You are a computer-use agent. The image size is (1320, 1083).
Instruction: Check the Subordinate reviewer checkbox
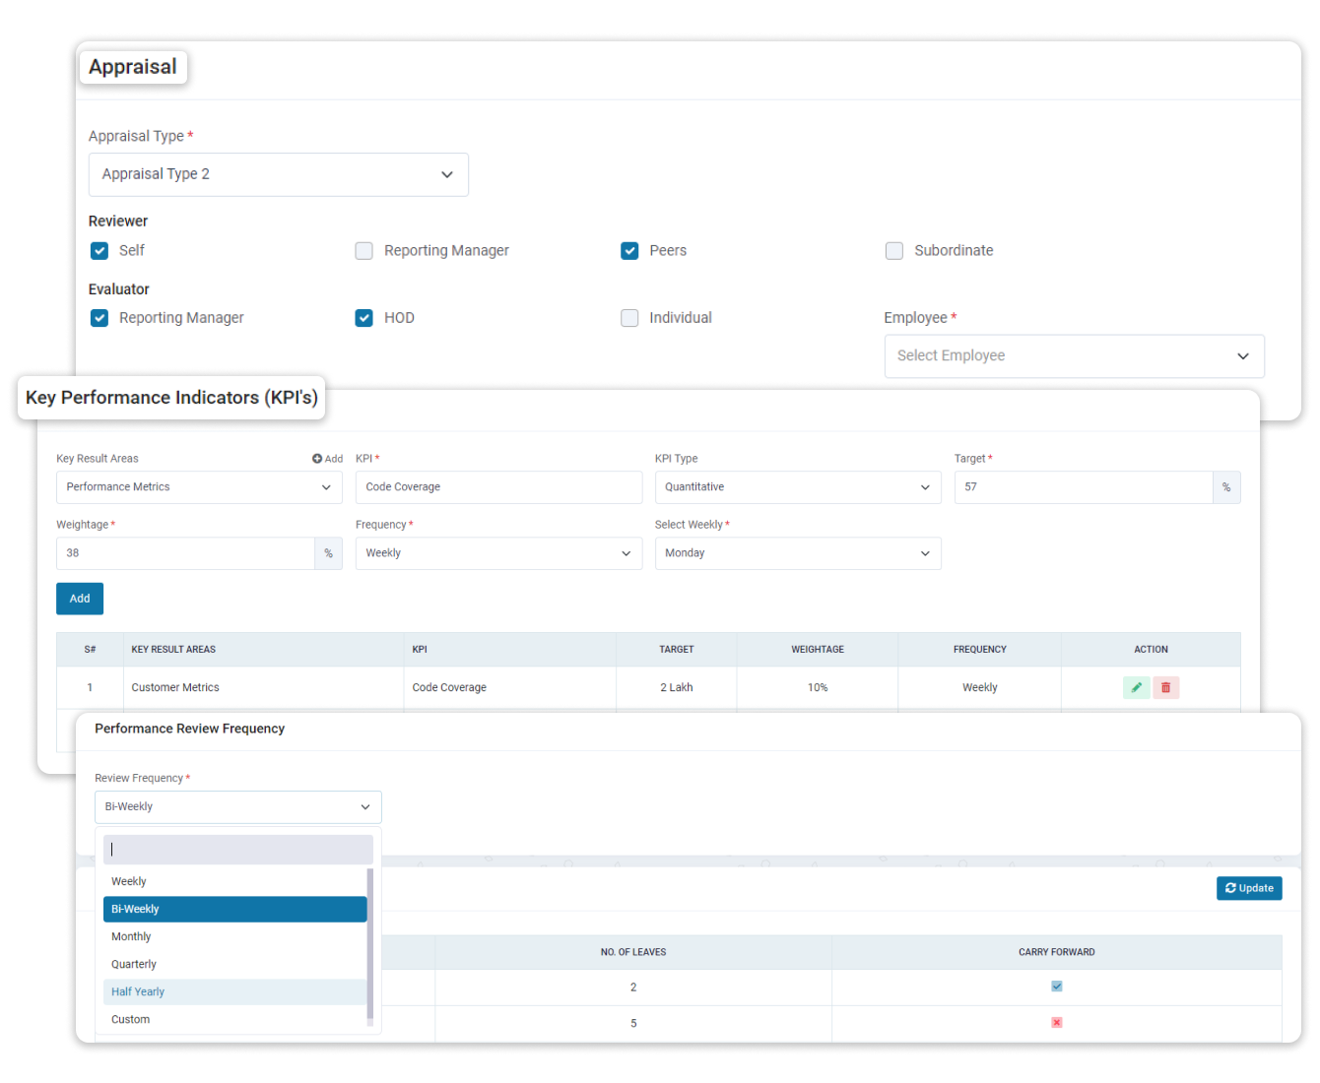pyautogui.click(x=894, y=251)
